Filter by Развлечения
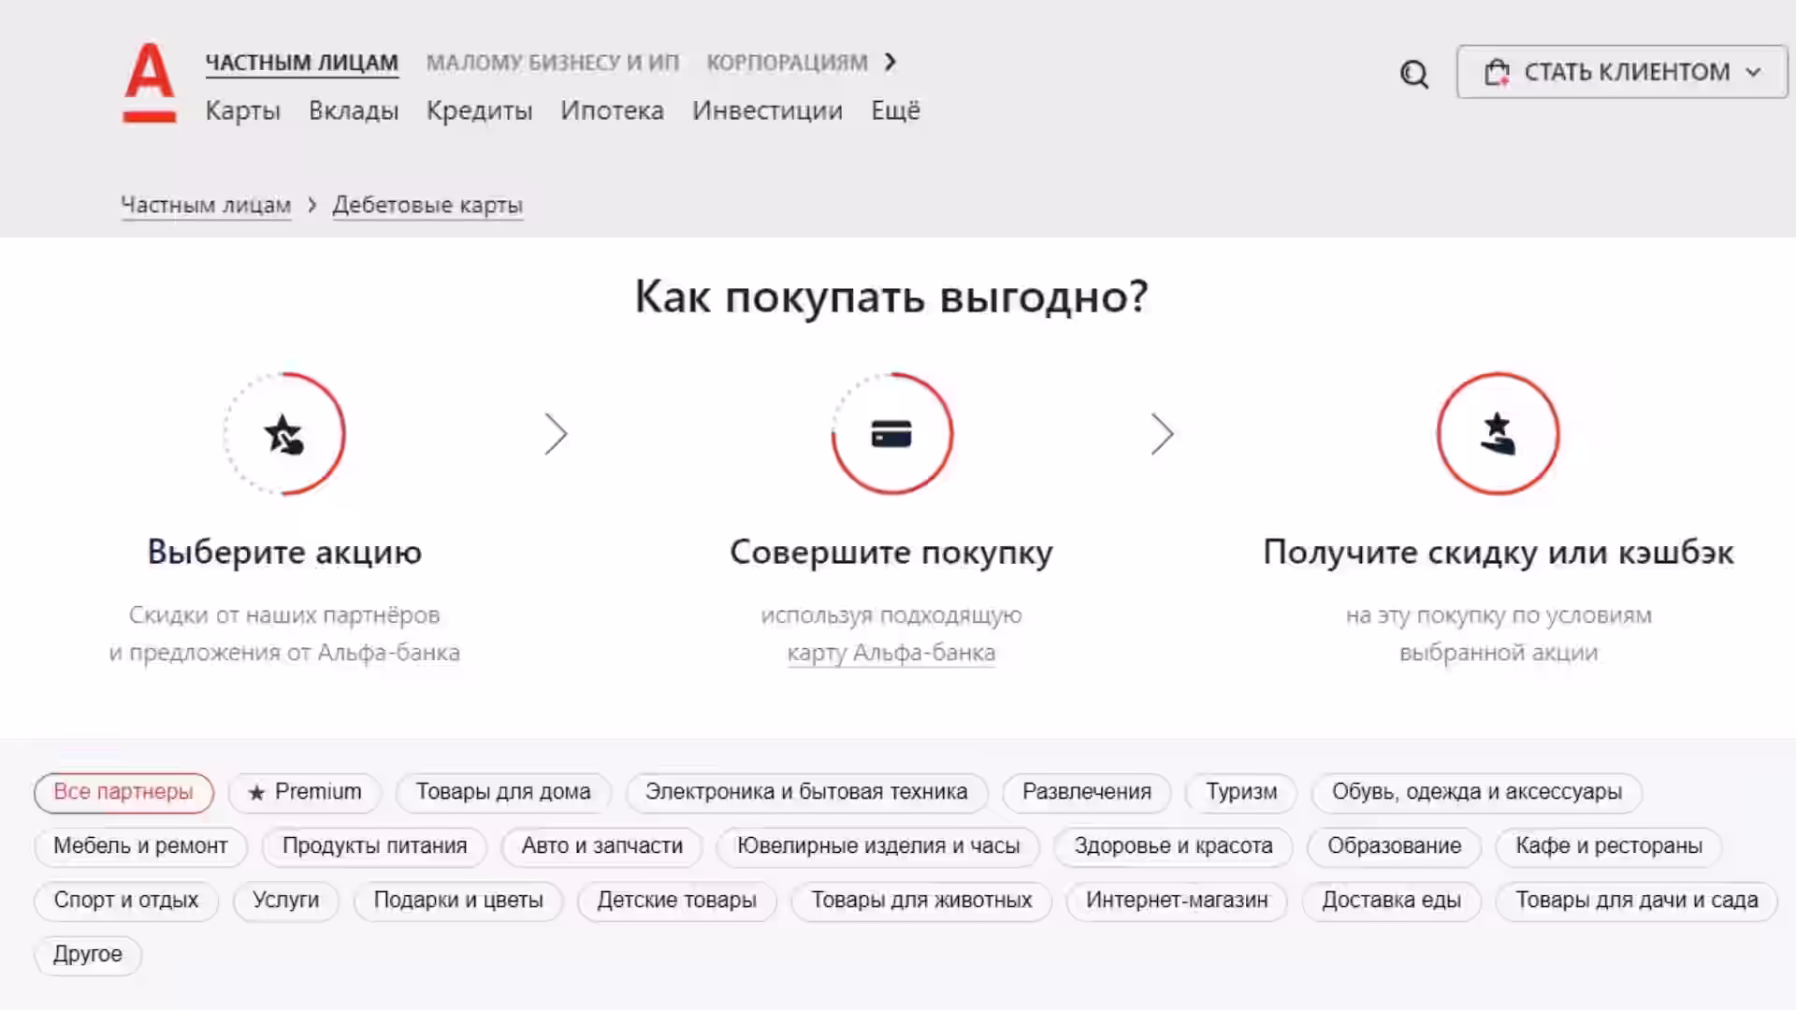1796x1010 pixels. coord(1086,792)
